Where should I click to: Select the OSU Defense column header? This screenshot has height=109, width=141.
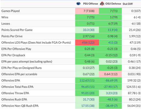(113, 4)
